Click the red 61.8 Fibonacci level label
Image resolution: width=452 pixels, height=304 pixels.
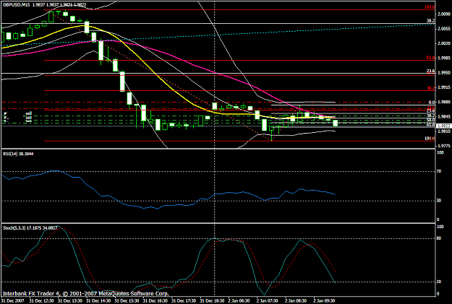pyautogui.click(x=431, y=58)
